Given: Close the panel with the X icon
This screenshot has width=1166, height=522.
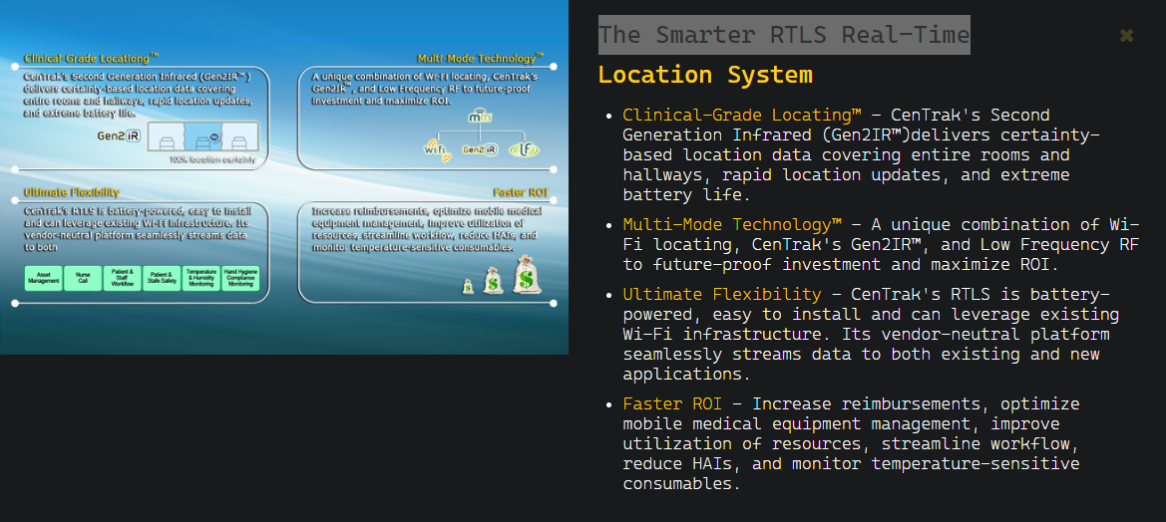Looking at the screenshot, I should click(1126, 36).
